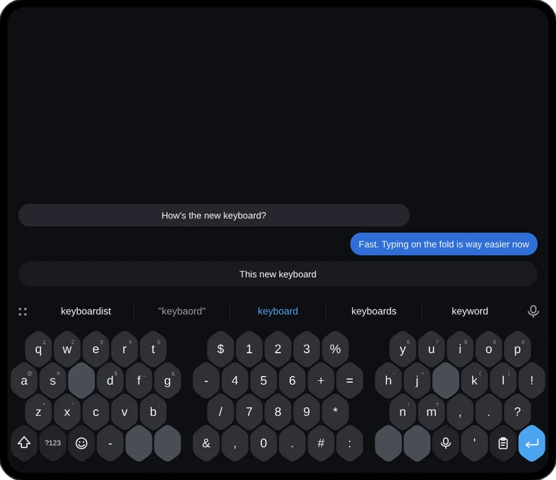This screenshot has width=556, height=480.
Task: Pick the quoted "keybaord" suggestion
Action: (182, 311)
